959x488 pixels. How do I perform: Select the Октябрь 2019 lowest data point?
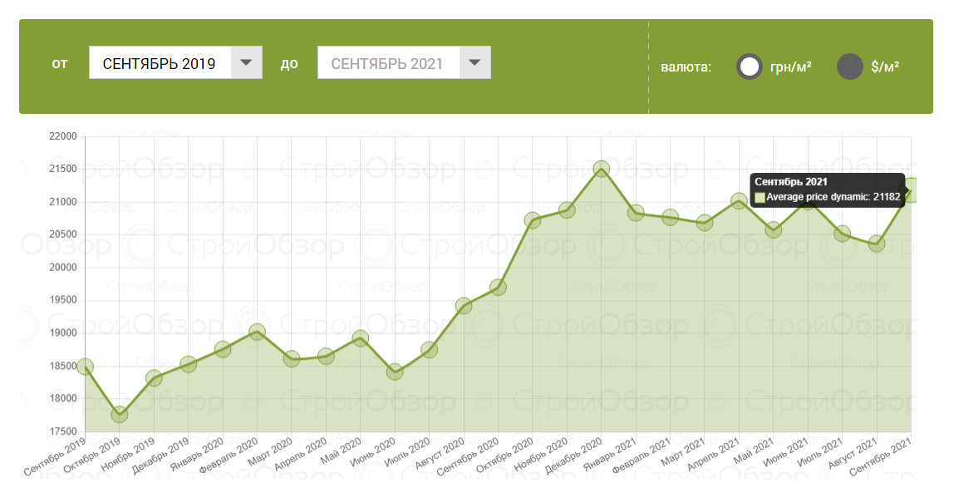[x=120, y=414]
